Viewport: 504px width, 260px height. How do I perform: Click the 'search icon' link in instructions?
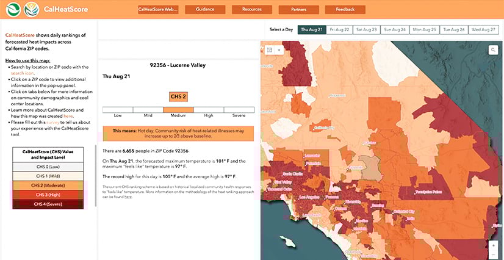click(x=22, y=73)
